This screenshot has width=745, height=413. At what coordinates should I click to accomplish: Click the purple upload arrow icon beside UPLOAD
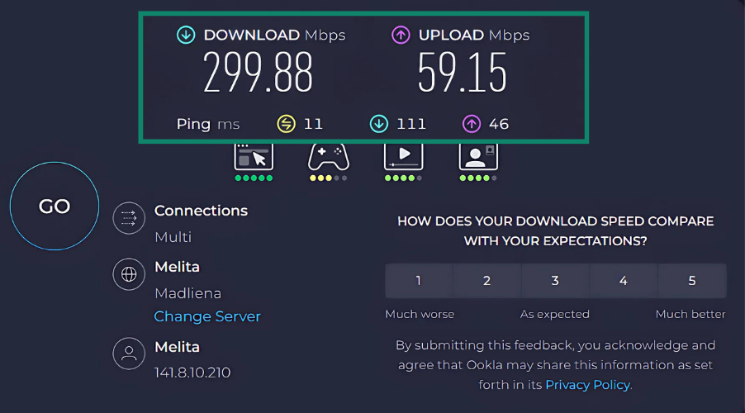[x=401, y=36]
